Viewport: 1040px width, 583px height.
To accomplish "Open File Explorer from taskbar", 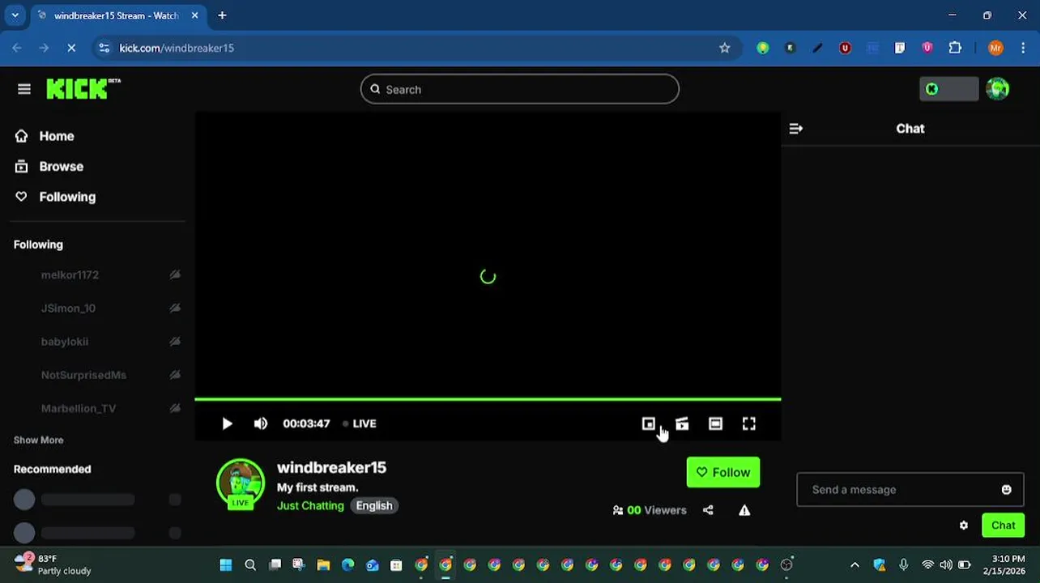I will pos(323,565).
